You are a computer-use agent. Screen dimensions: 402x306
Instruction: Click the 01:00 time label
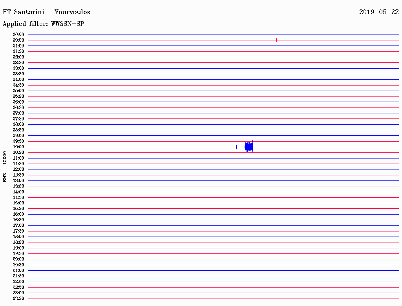tap(18, 46)
